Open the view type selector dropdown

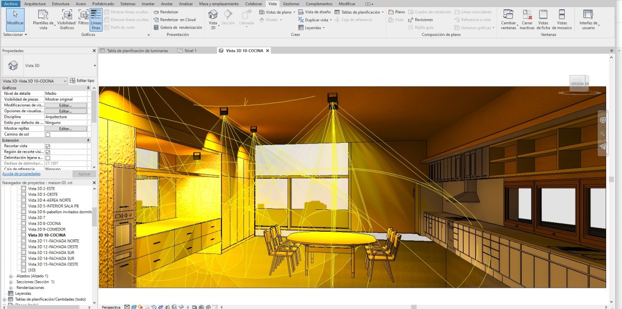(x=35, y=81)
